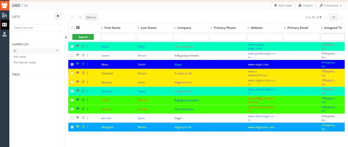Click the Search for List field

click(37, 28)
